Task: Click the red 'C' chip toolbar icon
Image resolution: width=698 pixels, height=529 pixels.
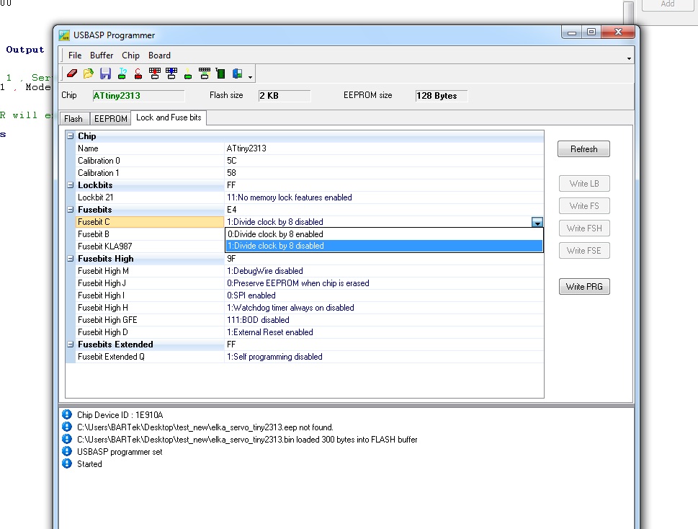Action: [138, 74]
